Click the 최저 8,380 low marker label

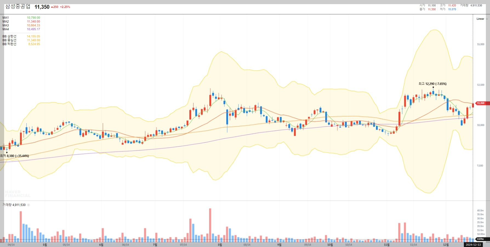coord(15,156)
